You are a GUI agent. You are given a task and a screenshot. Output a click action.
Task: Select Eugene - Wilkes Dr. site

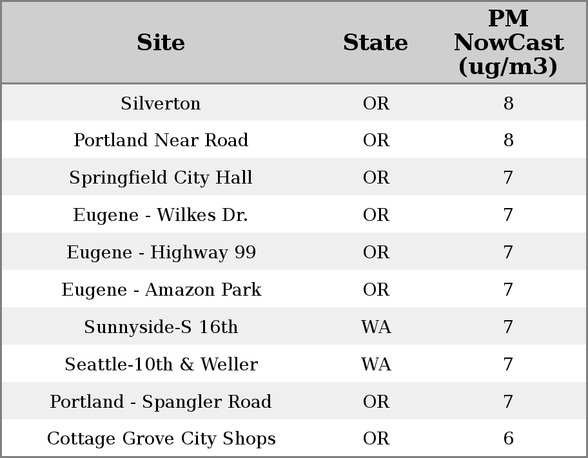pos(161,215)
